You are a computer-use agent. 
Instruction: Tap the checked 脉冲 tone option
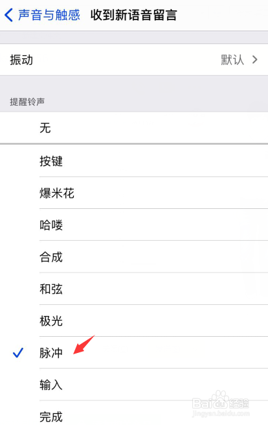[x=134, y=352]
